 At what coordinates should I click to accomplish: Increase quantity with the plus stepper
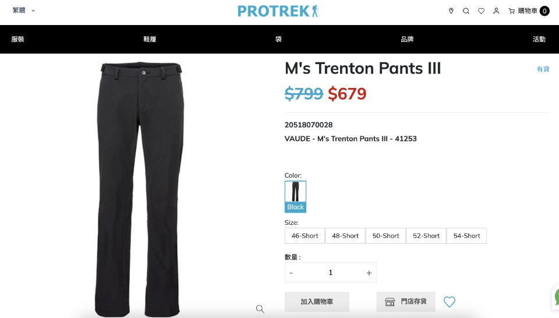coord(369,273)
